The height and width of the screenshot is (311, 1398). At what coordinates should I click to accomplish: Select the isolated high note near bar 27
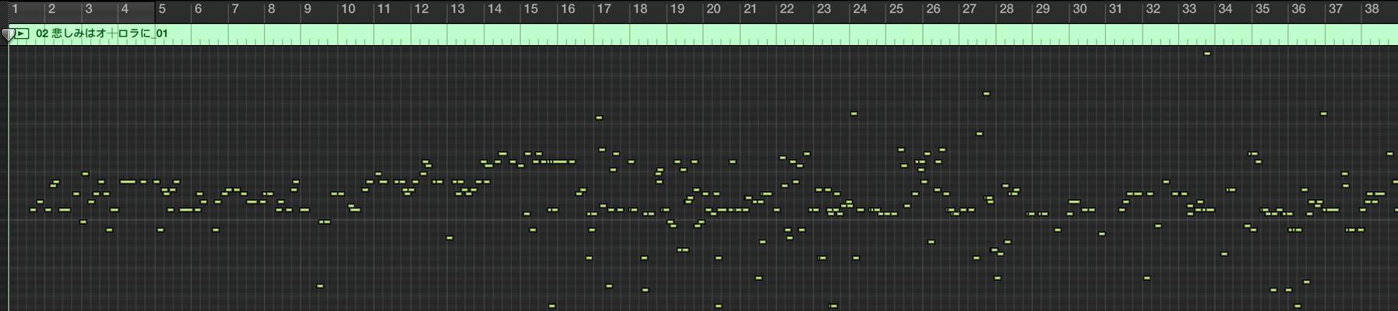click(986, 93)
